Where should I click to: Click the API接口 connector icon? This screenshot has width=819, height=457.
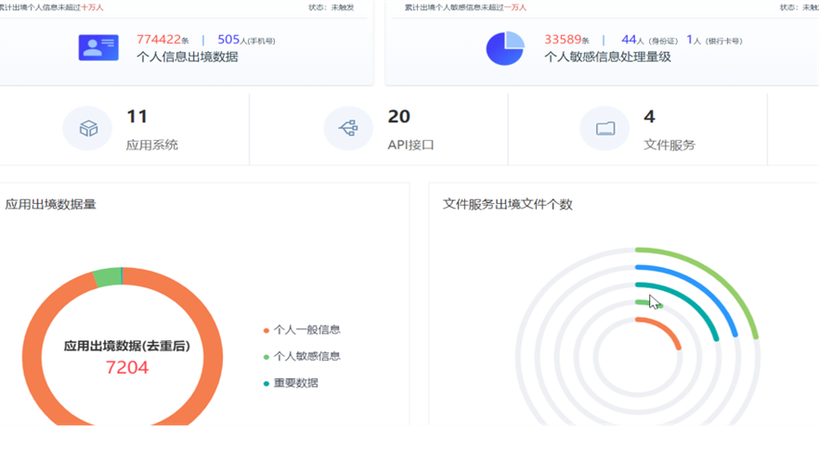(348, 129)
